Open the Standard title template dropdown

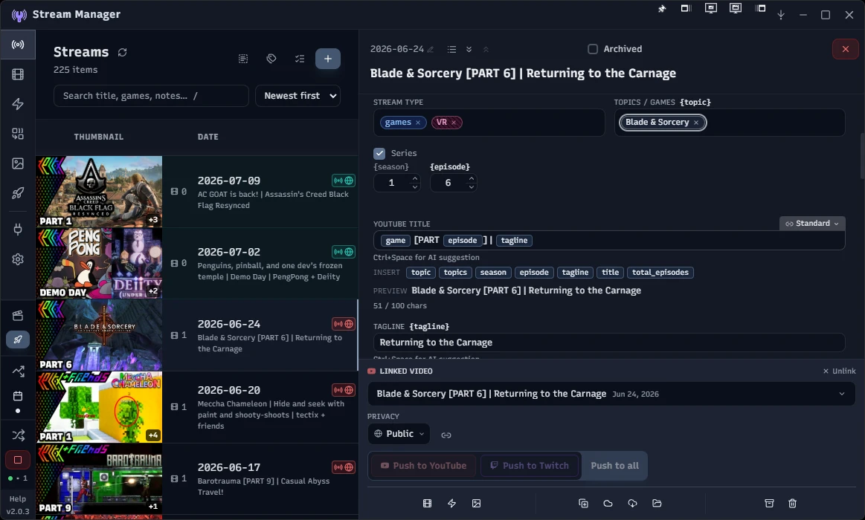[812, 223]
